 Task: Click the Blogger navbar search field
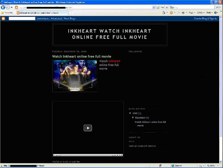point(22,18)
